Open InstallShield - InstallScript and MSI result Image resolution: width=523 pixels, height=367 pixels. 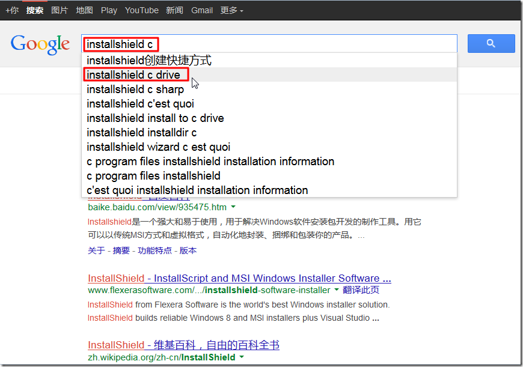tap(239, 278)
